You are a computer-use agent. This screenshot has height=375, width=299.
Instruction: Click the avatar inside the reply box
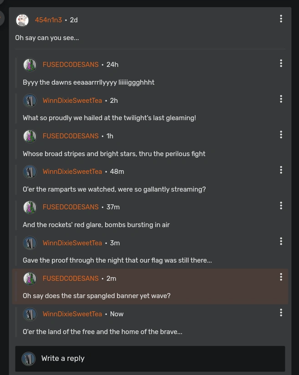point(29,359)
